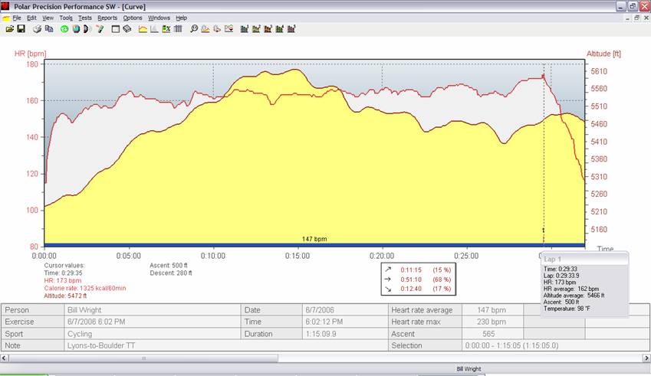Open the Windows menu
651x376 pixels.
(x=159, y=18)
